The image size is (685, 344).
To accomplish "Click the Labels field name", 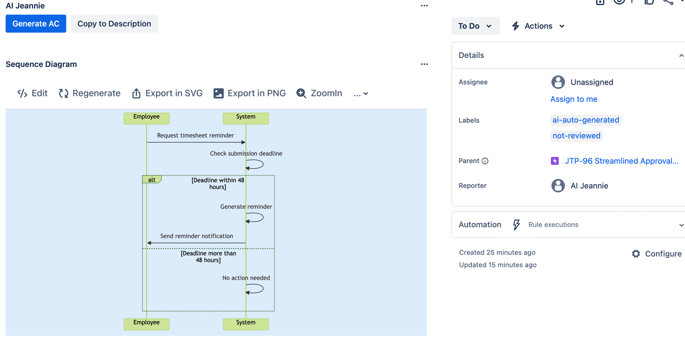I will (x=469, y=120).
